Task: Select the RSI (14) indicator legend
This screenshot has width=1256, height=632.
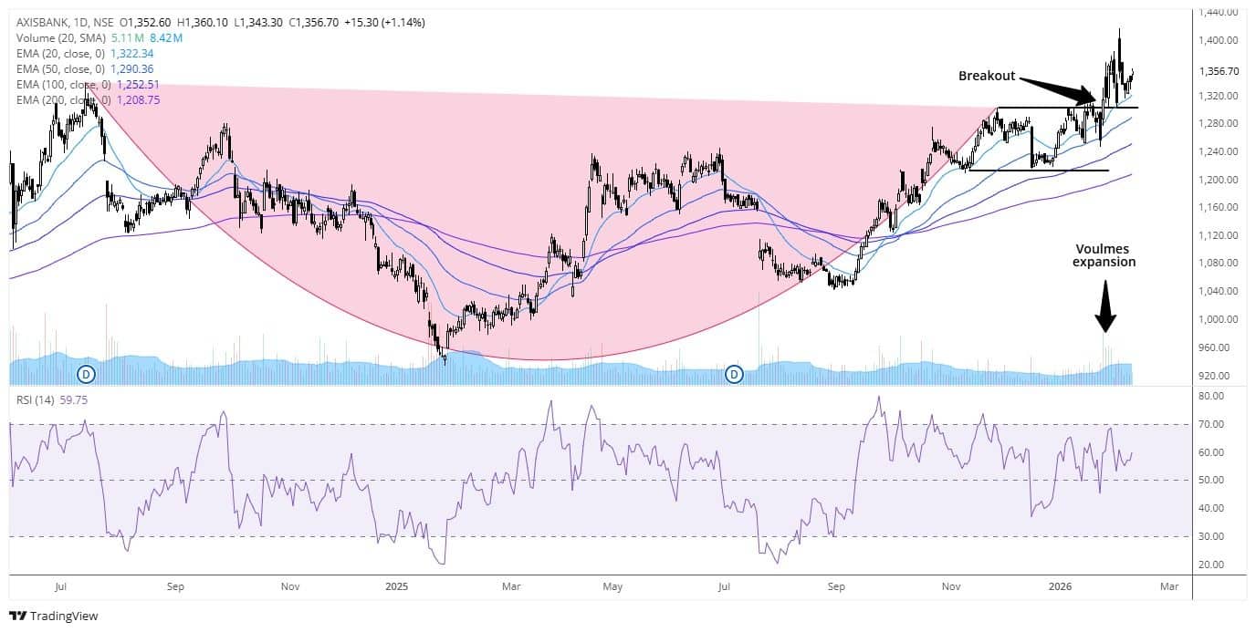Action: 35,399
